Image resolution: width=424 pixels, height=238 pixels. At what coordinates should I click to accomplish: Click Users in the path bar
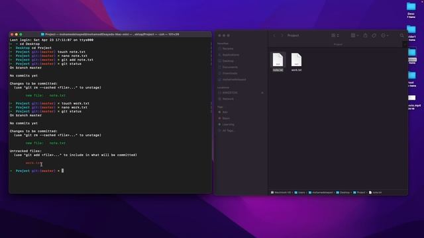coord(299,192)
